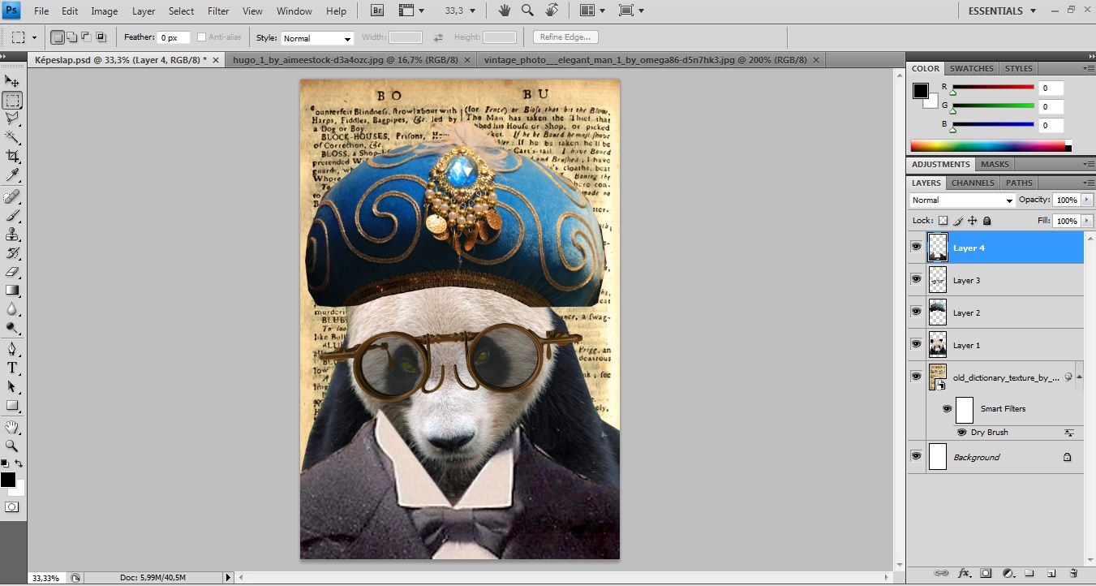Click the foreground color swatch in toolbox
Image resolution: width=1096 pixels, height=586 pixels.
click(x=7, y=480)
